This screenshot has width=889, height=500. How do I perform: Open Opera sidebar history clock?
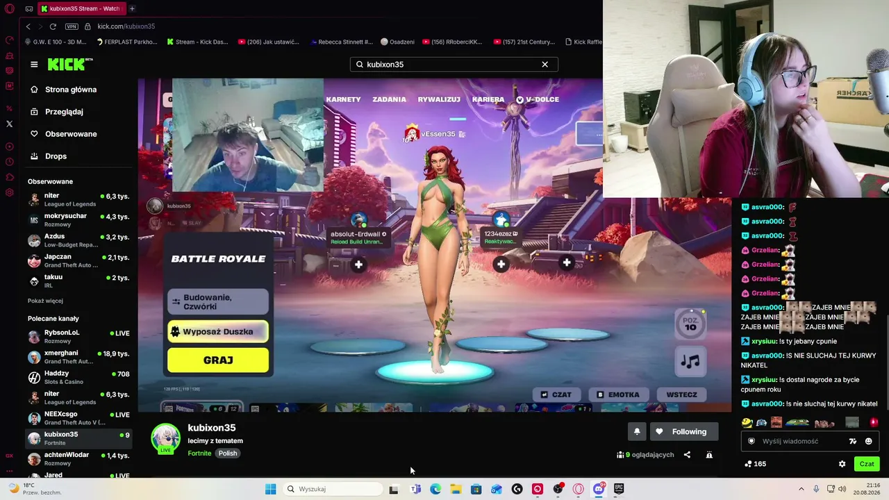coord(9,162)
